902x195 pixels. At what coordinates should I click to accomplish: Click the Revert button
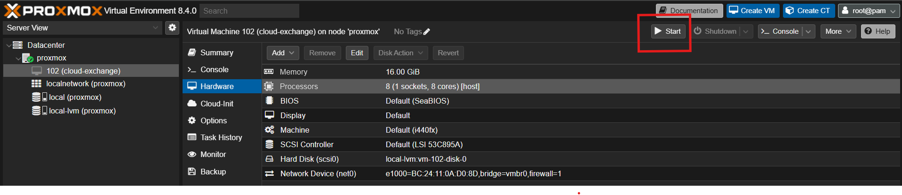448,53
